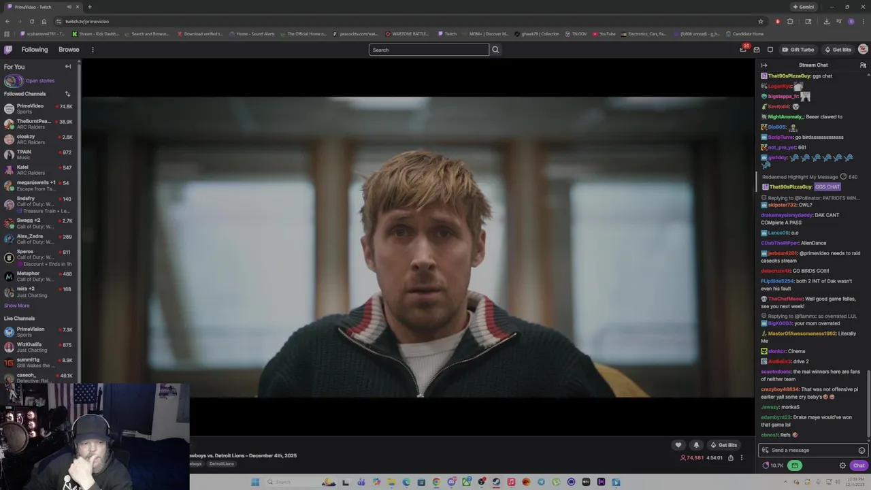Sort followed channels with the arrows icon
The width and height of the screenshot is (871, 490).
click(x=67, y=94)
